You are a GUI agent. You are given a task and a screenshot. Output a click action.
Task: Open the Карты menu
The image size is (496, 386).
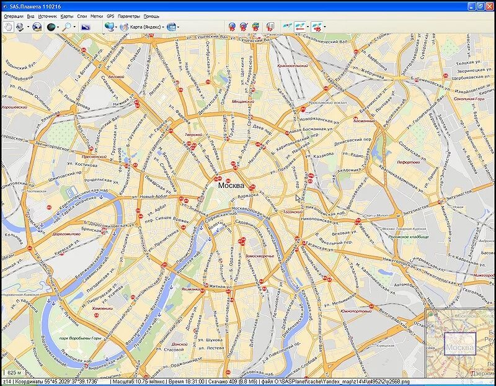point(67,16)
